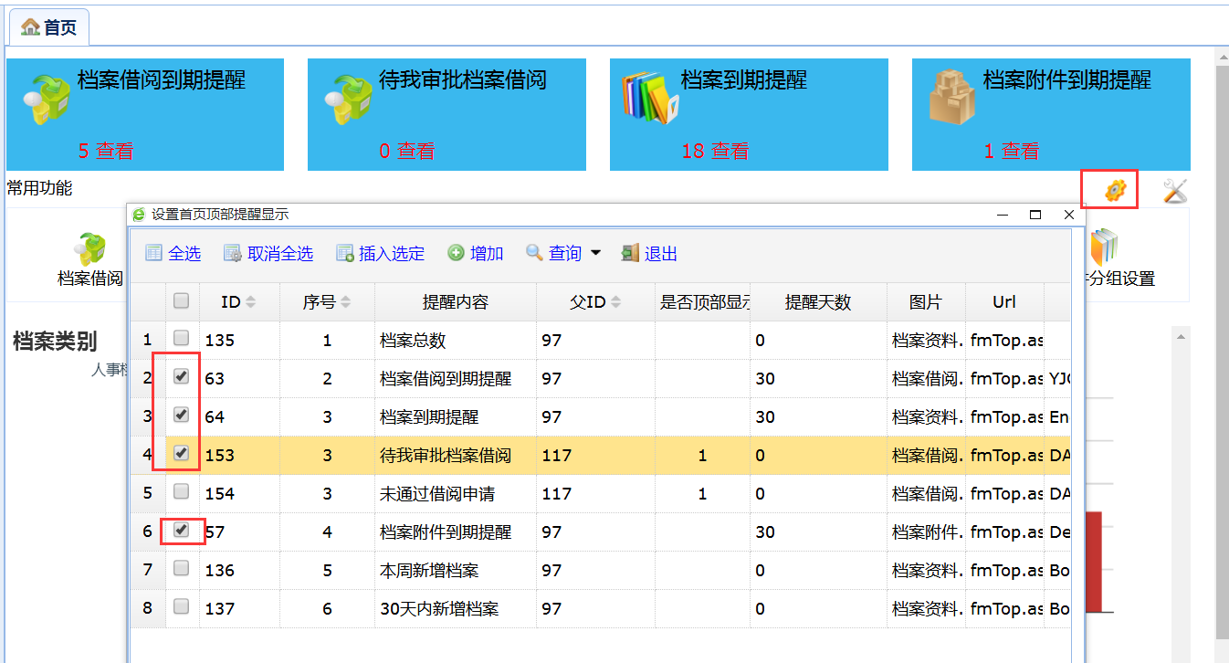This screenshot has height=663, width=1229.
Task: Uncheck the 档案借阅到期提醒 row checkbox
Action: coord(182,376)
